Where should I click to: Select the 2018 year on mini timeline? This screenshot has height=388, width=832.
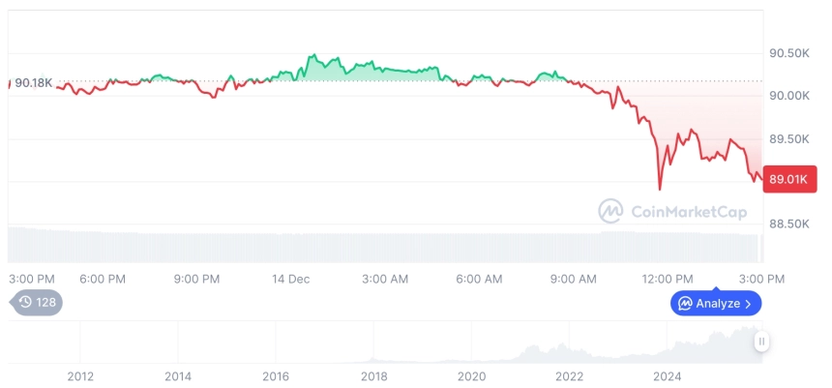coord(374,375)
